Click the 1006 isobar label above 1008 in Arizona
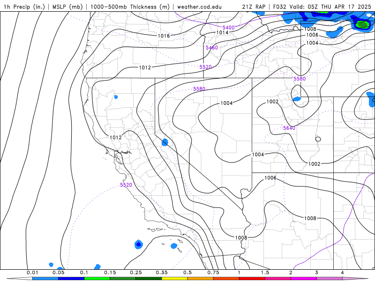Viewport: 375px width, 281px height. point(270,178)
